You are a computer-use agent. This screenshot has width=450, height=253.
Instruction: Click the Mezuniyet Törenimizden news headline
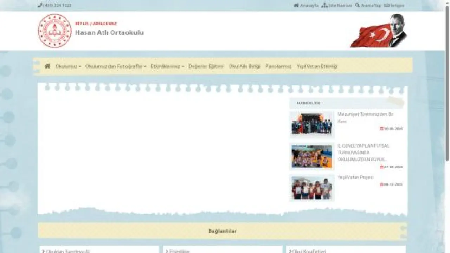coord(366,118)
